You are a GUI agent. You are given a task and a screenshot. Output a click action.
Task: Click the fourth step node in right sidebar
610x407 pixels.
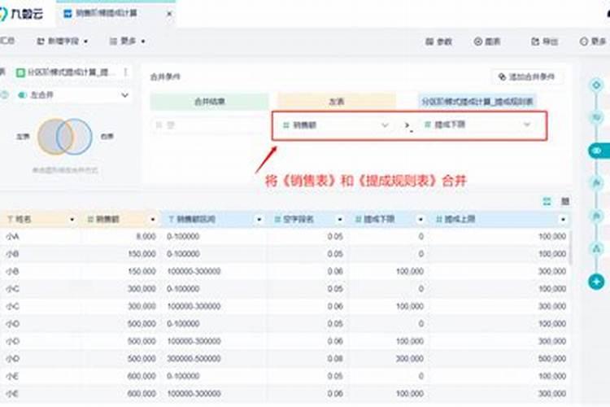(x=596, y=182)
